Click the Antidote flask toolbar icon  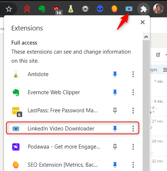(x=71, y=9)
